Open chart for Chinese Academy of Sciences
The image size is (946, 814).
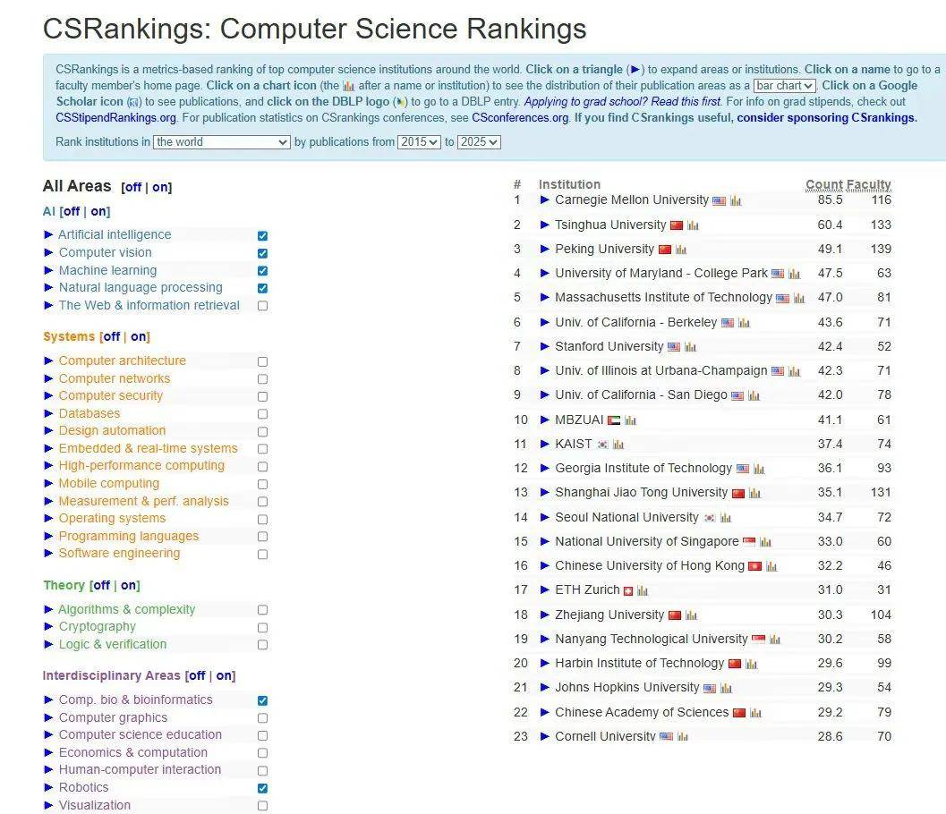pyautogui.click(x=756, y=713)
